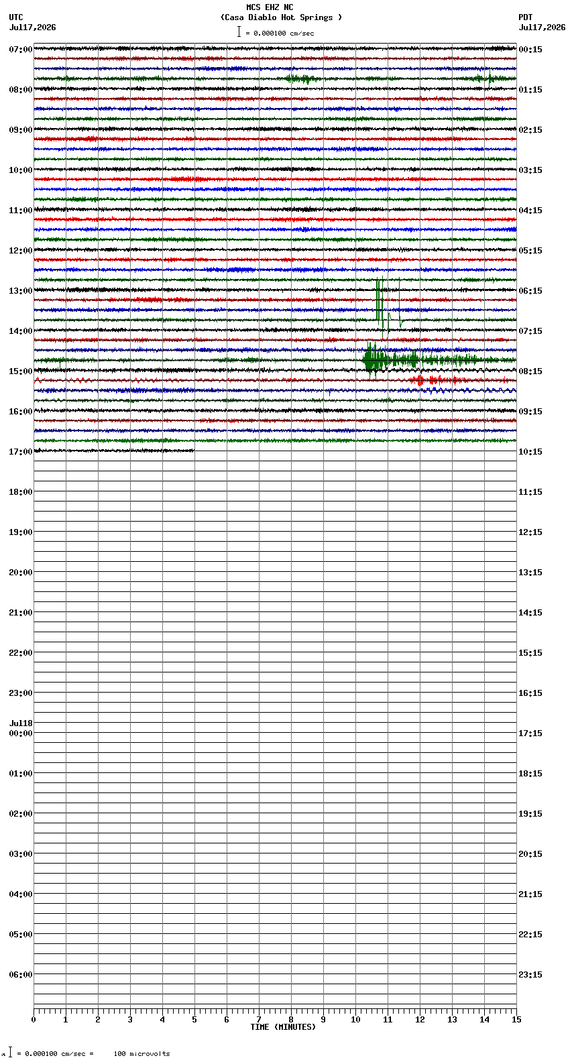Click the "11:00" UTC row label
The width and height of the screenshot is (570, 1062).
click(x=21, y=211)
